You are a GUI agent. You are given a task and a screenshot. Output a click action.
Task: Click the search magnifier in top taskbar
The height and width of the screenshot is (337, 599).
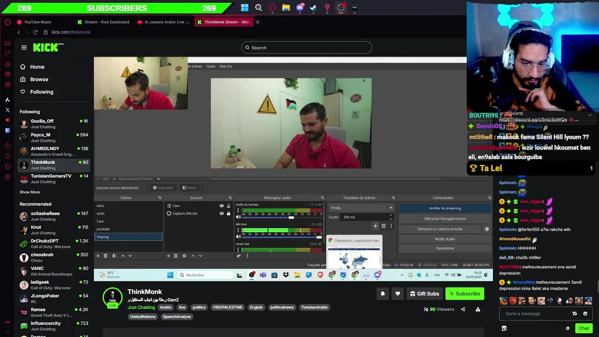coord(258,7)
